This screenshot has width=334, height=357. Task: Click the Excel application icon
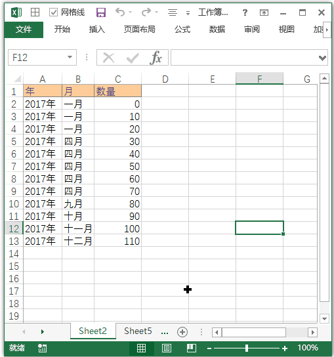[x=16, y=12]
